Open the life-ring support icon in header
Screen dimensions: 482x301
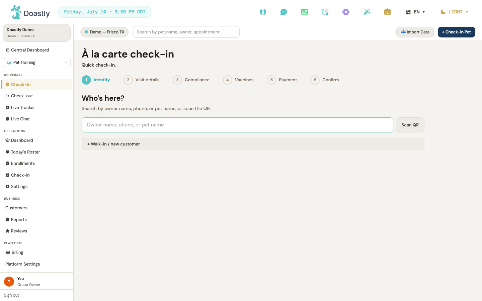pos(263,12)
